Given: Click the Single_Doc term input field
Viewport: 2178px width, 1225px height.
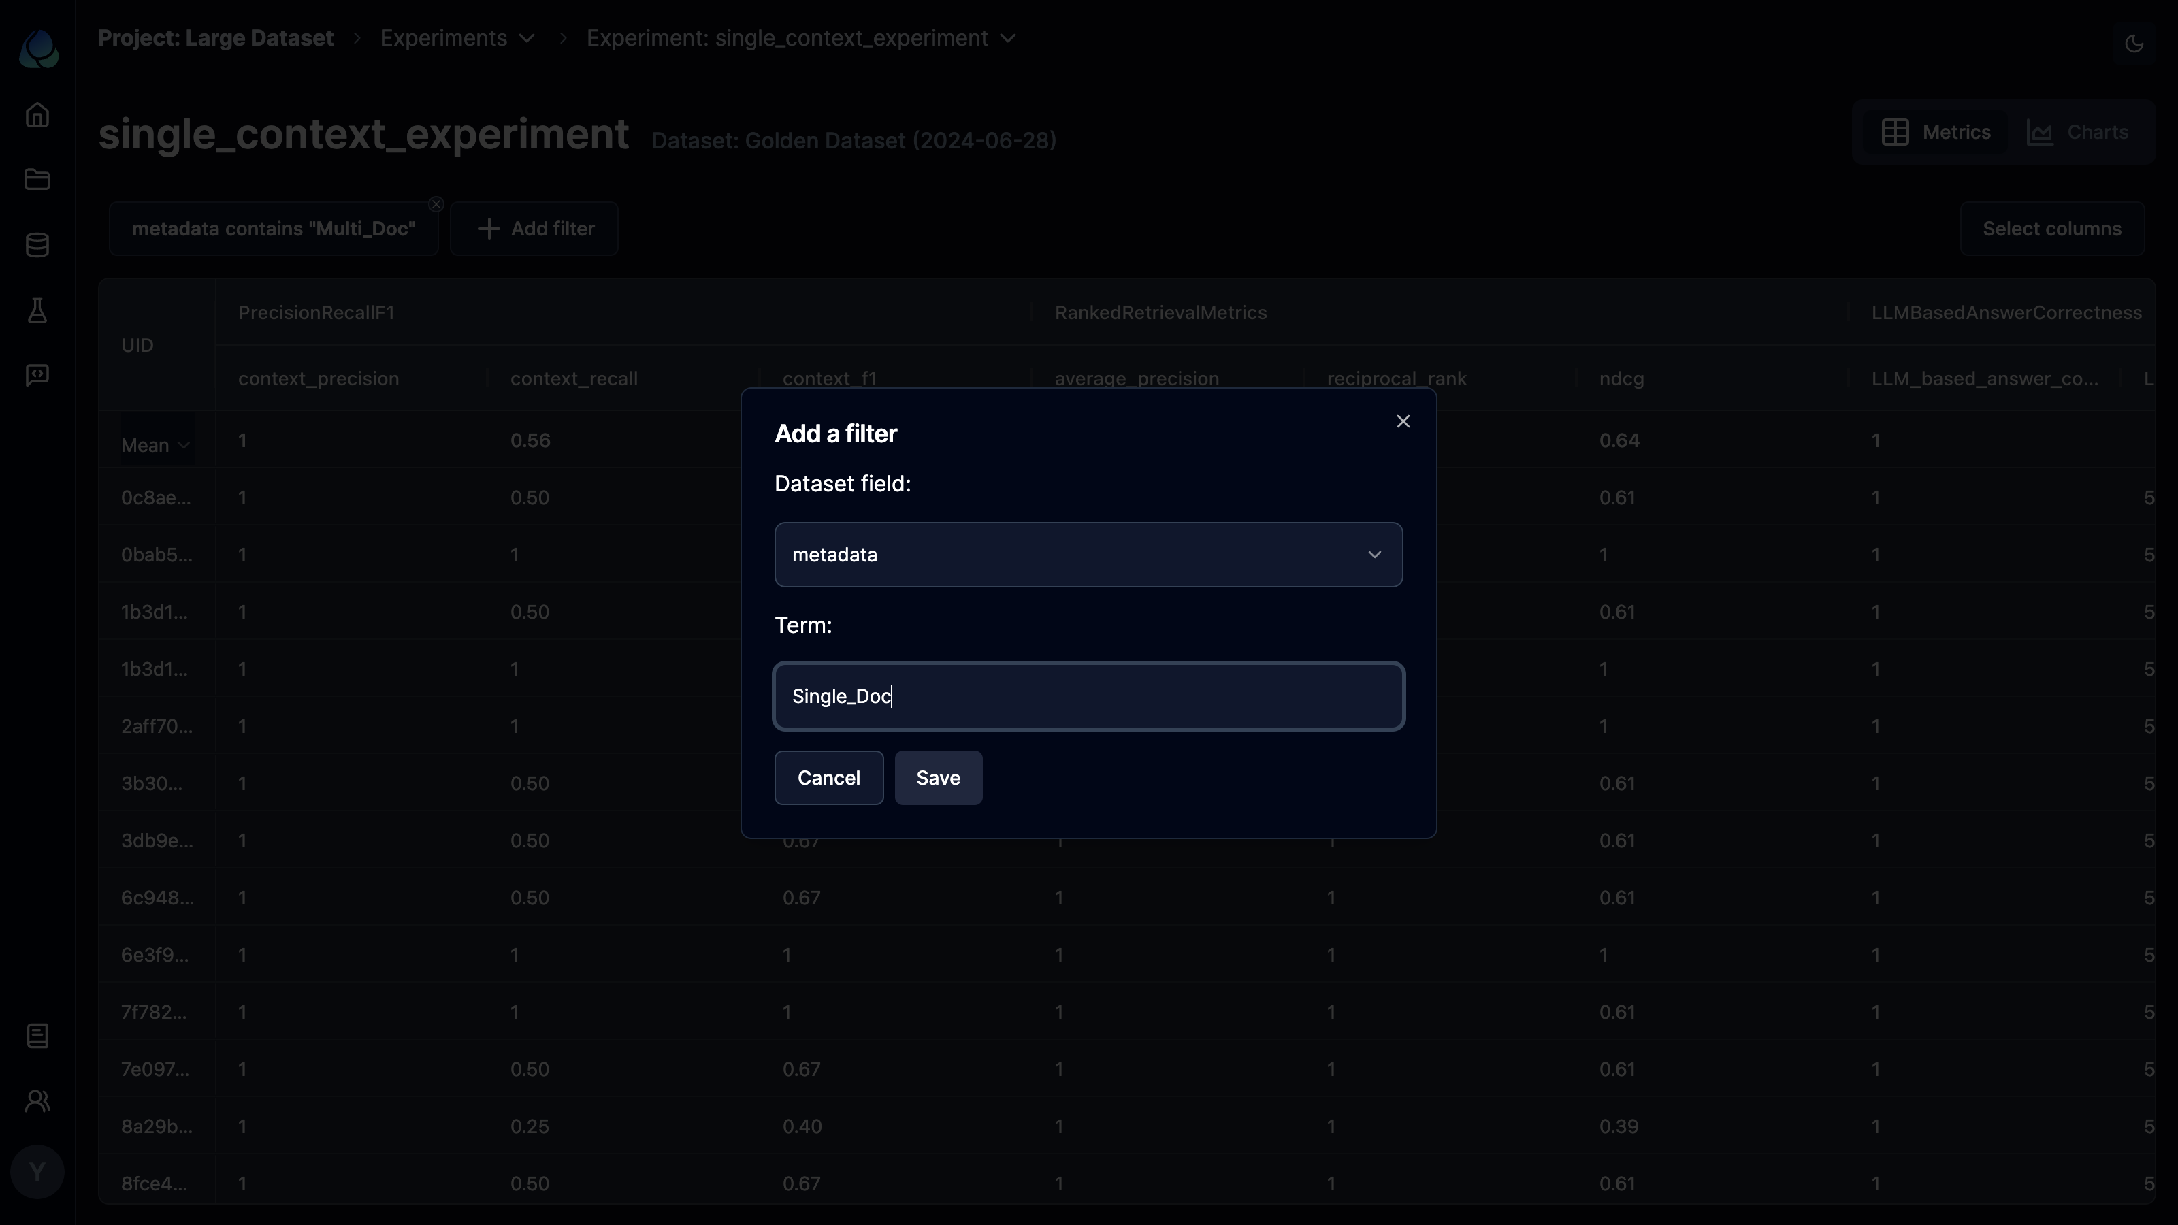Looking at the screenshot, I should coord(1089,696).
